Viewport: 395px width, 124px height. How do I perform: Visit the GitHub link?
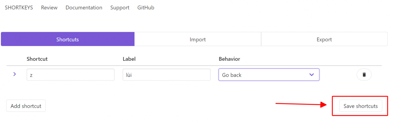click(146, 8)
